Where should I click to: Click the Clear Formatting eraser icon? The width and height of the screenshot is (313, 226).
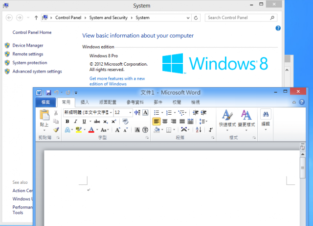125,121
